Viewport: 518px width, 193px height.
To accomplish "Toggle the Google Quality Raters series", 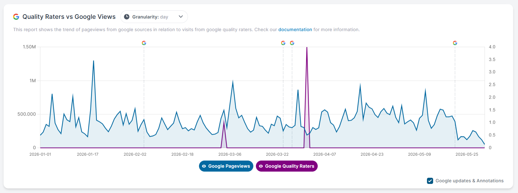I will click(286, 166).
